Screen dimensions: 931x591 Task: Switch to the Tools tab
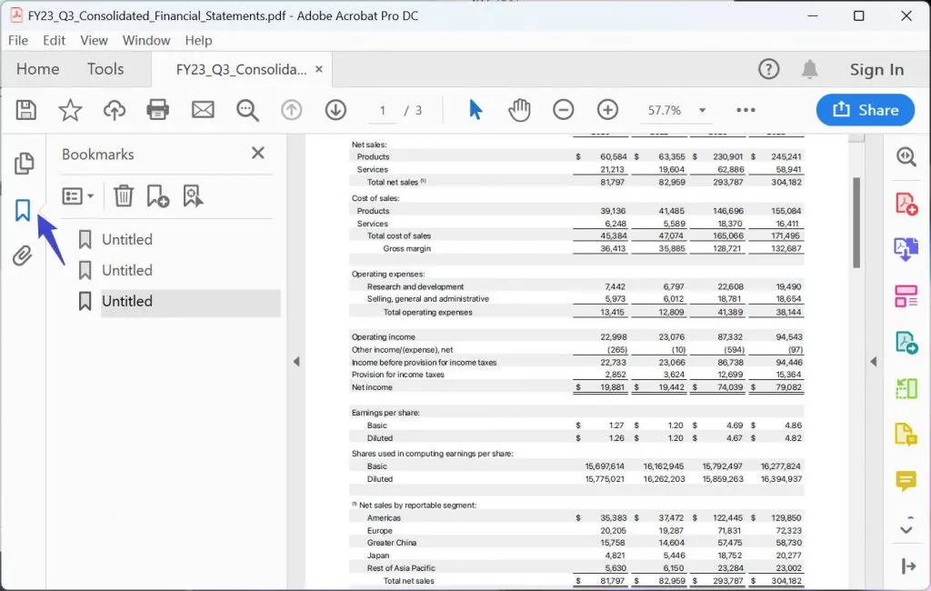tap(105, 68)
